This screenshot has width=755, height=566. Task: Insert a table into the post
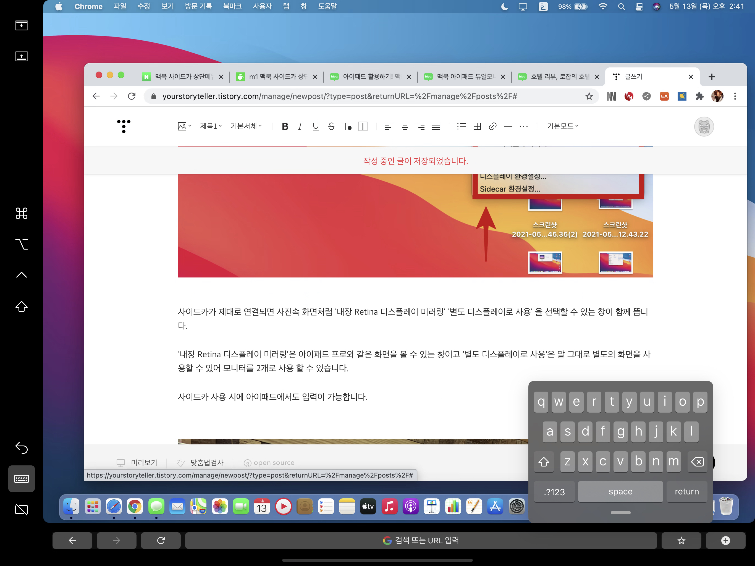[477, 126]
